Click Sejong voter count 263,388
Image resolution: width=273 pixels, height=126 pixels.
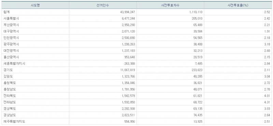pos(130,64)
